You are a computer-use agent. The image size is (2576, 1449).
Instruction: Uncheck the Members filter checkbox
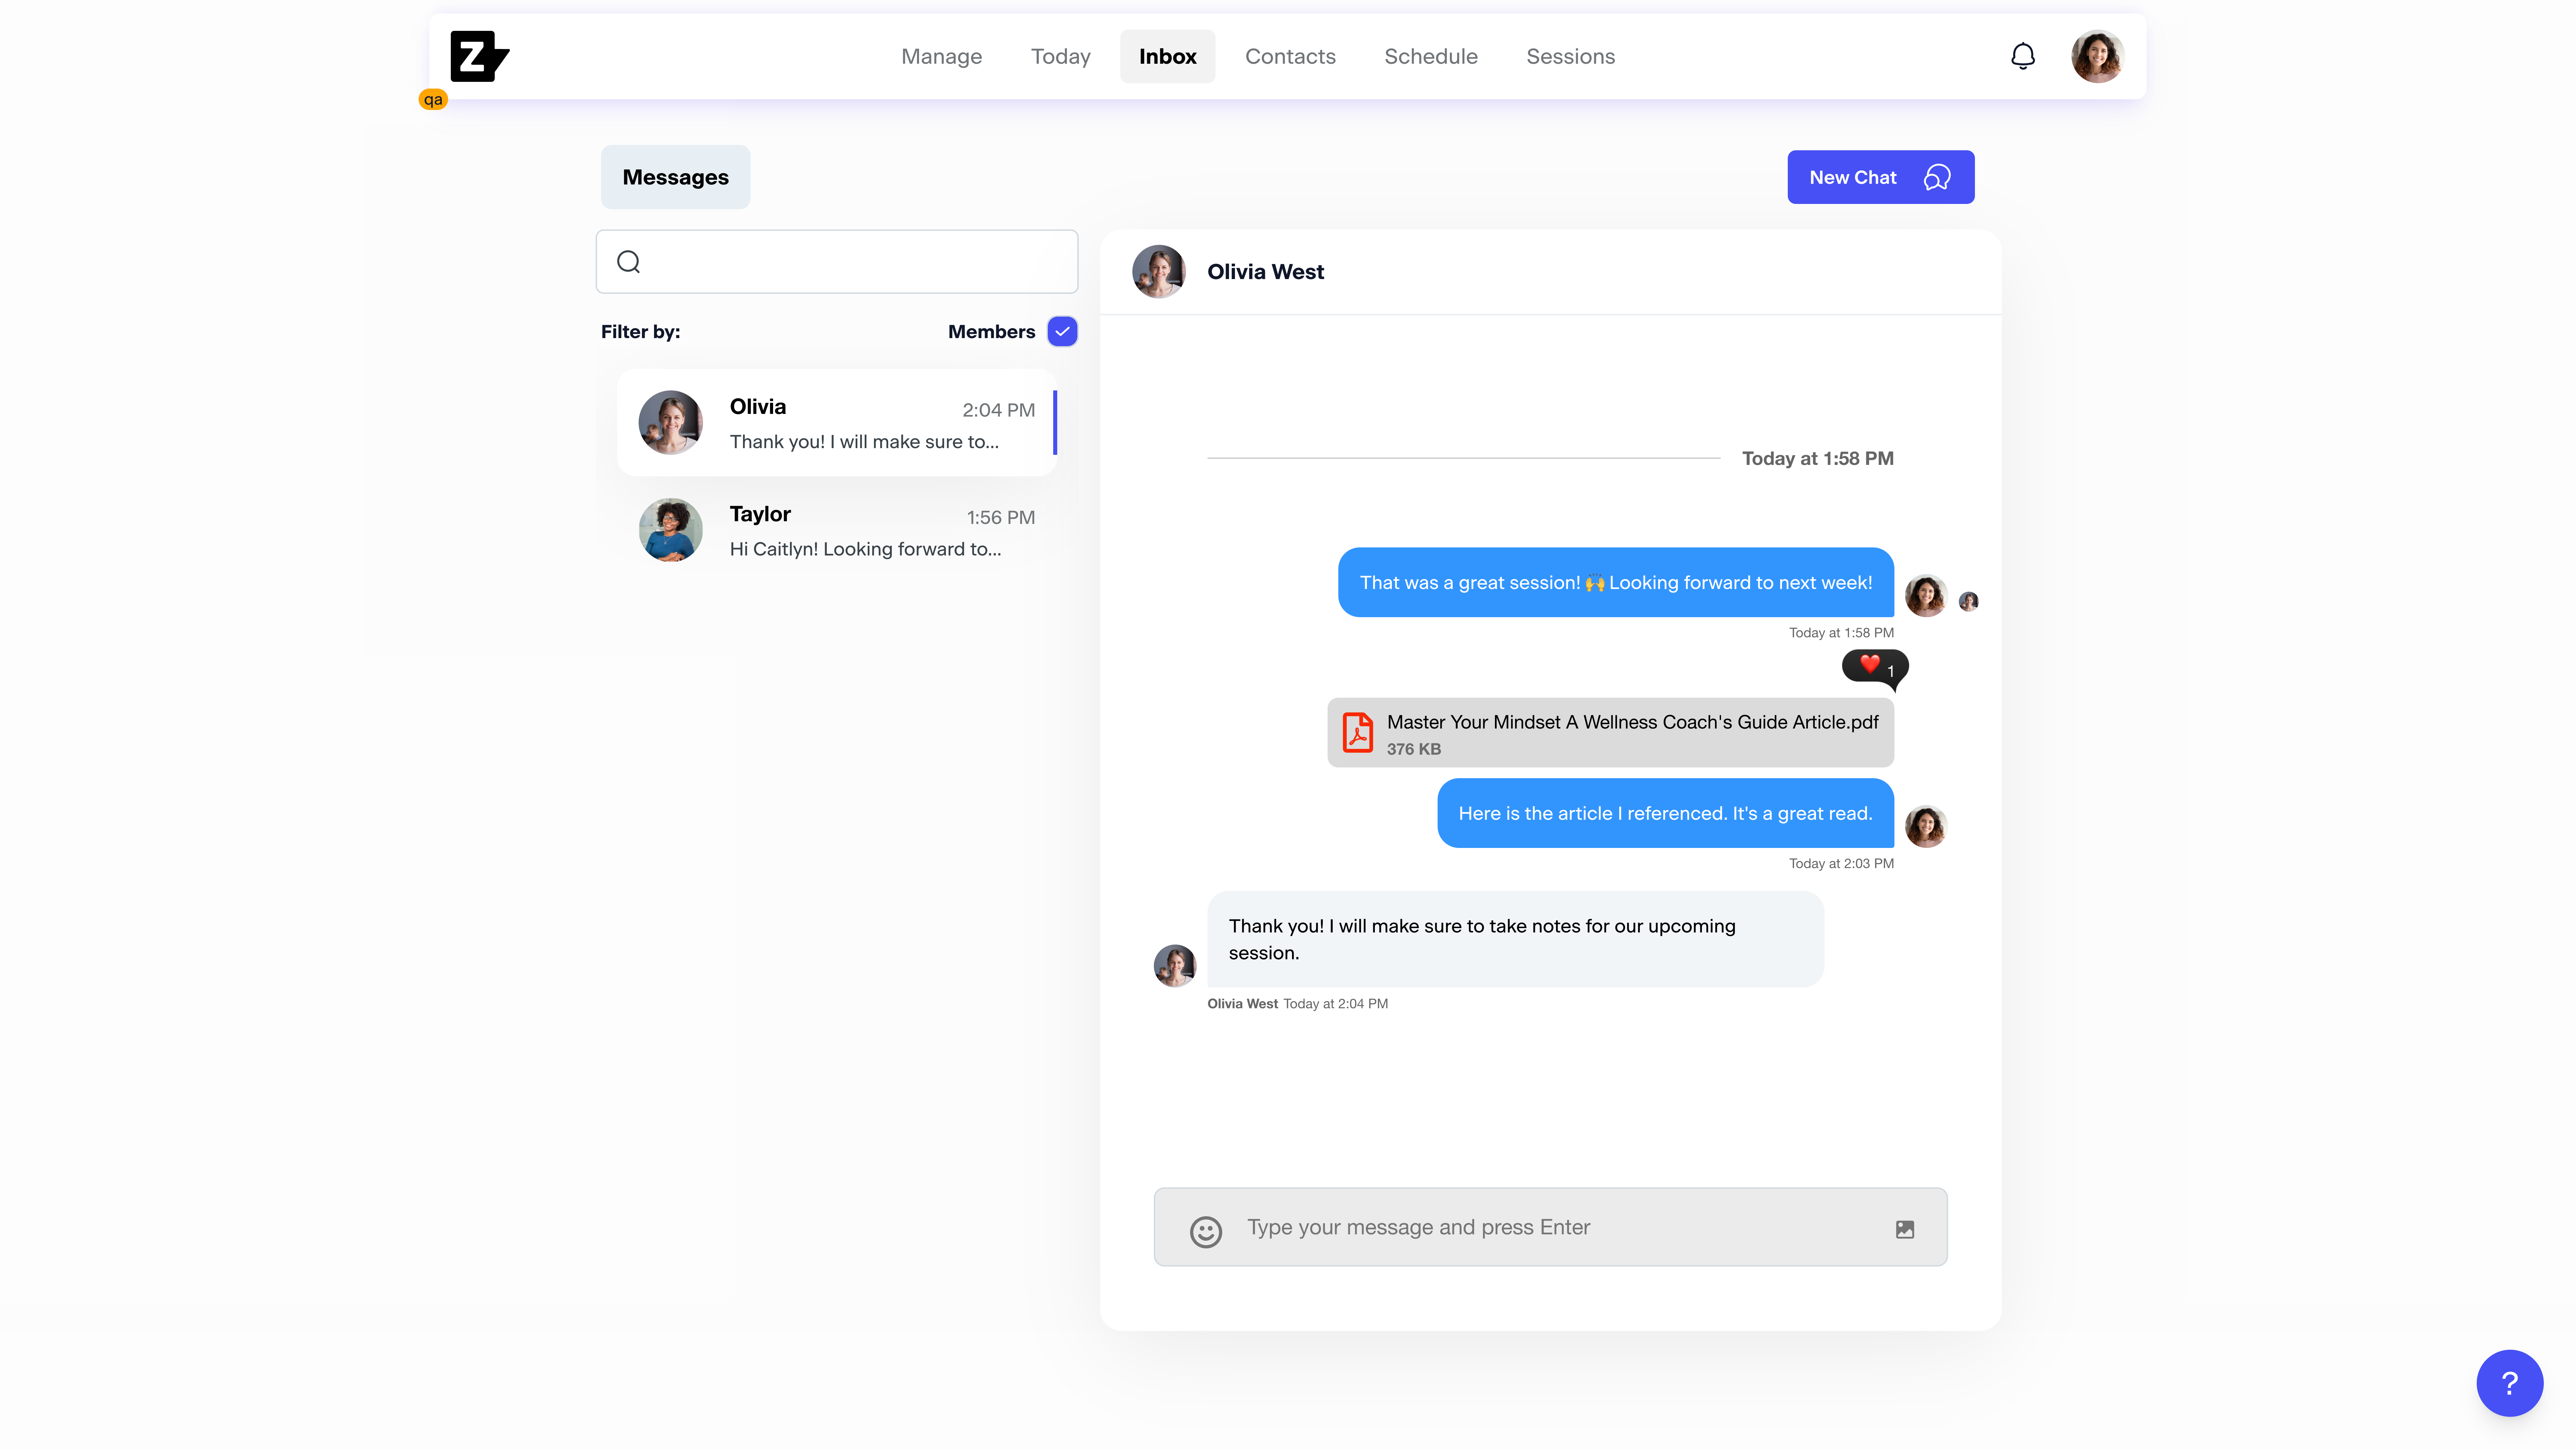(1062, 331)
